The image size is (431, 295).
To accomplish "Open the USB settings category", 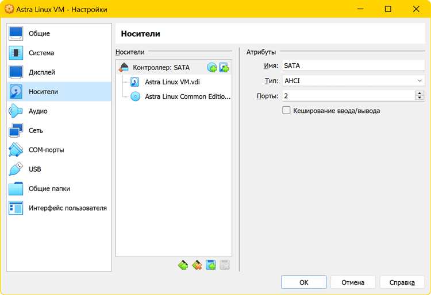I will (x=59, y=169).
